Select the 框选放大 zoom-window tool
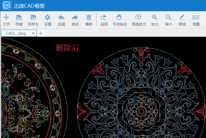Viewport: 206px width, 138px height. point(138,17)
